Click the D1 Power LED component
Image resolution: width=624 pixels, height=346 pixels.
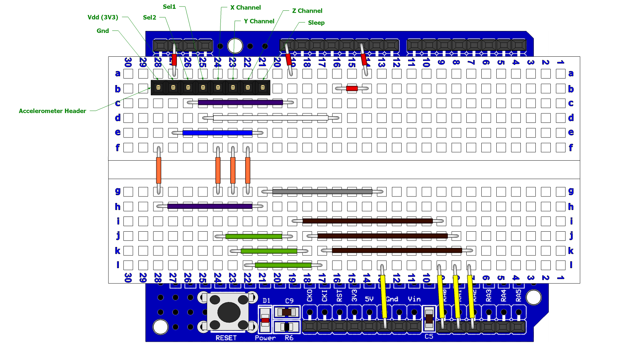pyautogui.click(x=265, y=320)
